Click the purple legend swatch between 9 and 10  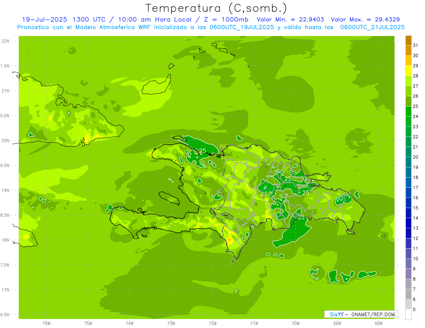click(408, 264)
